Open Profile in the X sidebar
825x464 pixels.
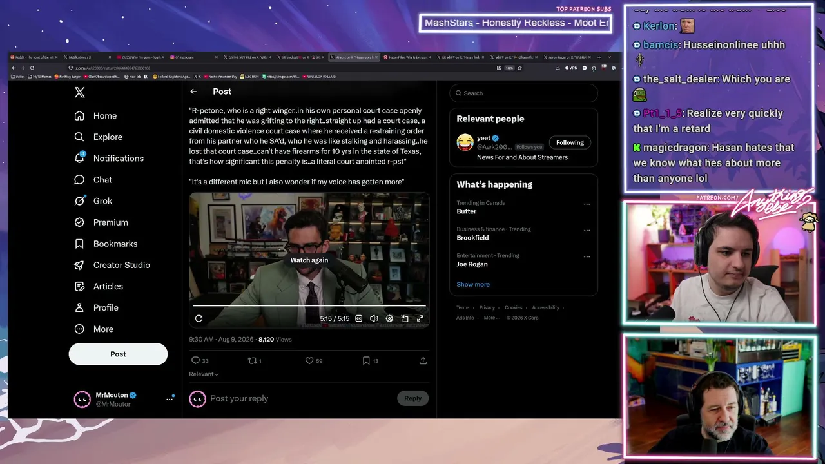pos(96,307)
